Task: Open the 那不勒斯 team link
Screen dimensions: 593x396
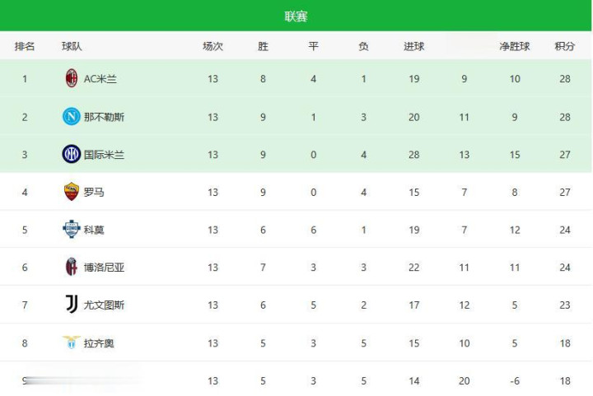Action: click(105, 117)
